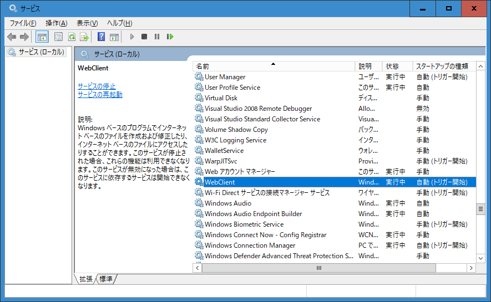The image size is (491, 302).
Task: Stop the service with the Stop button
Action: point(144,37)
